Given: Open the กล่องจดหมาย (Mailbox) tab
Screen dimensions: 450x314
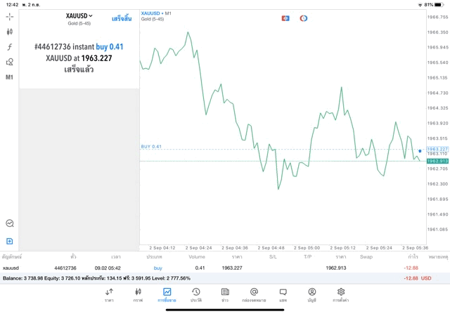Looking at the screenshot, I should pyautogui.click(x=254, y=294).
